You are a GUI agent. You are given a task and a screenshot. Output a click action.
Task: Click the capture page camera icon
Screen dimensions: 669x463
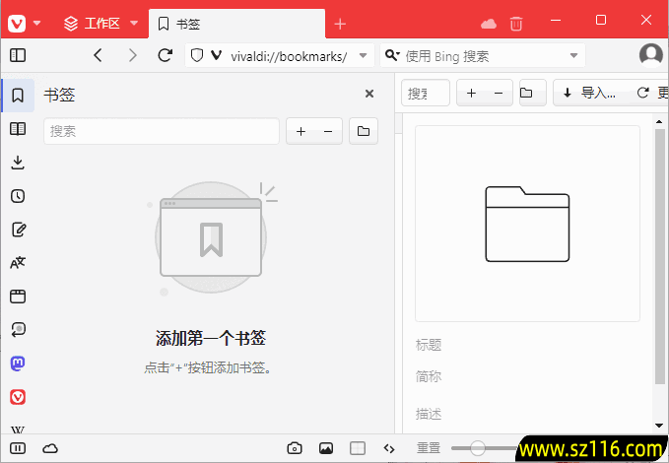pyautogui.click(x=294, y=448)
